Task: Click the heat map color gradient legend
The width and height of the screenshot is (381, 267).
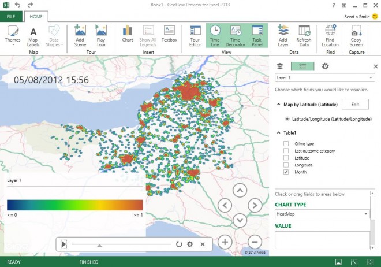Action: [x=75, y=205]
